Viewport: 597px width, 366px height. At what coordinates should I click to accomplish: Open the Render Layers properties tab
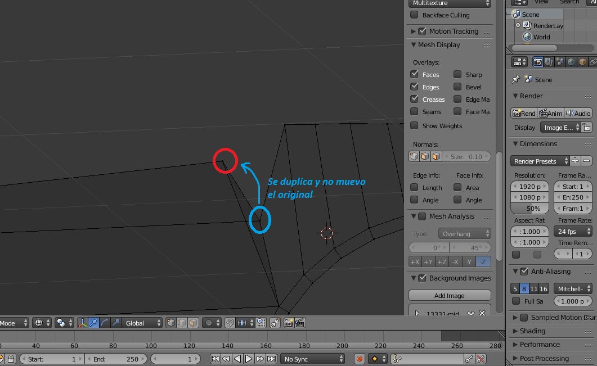(549, 62)
